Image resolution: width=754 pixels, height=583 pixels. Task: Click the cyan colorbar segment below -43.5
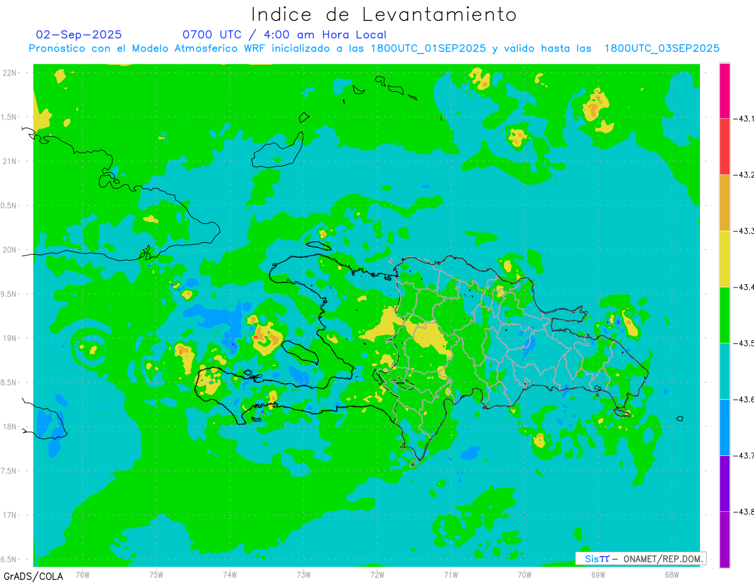click(724, 371)
